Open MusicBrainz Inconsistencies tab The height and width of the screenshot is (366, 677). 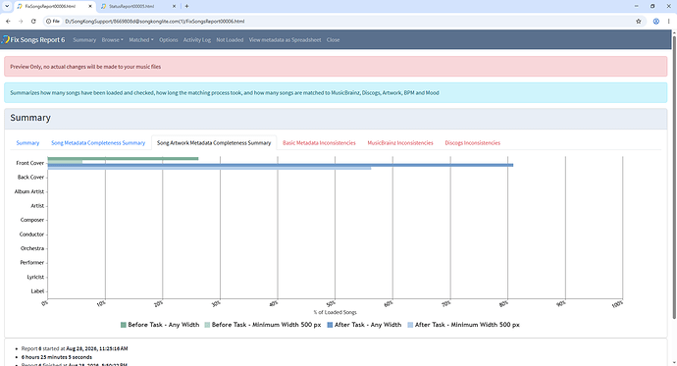point(400,143)
